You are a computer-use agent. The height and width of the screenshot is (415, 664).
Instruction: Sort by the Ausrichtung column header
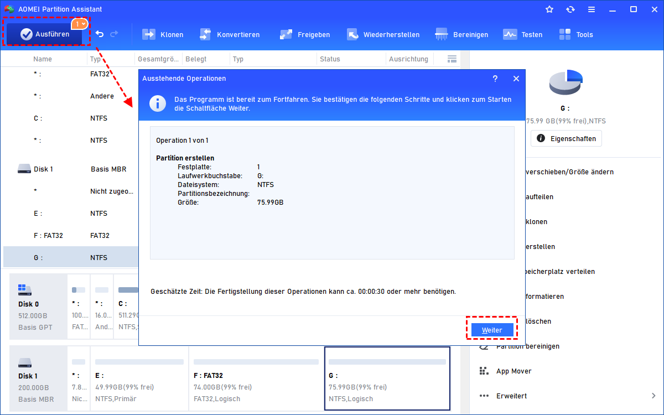click(x=408, y=59)
